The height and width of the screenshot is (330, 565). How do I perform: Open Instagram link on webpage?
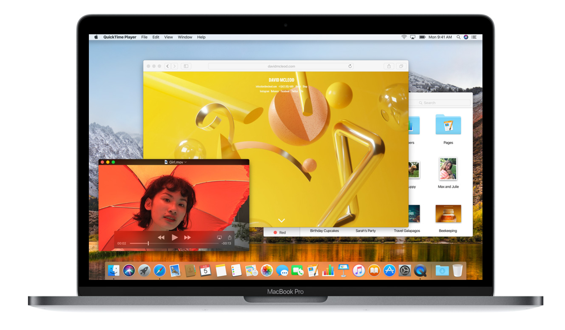pos(264,91)
